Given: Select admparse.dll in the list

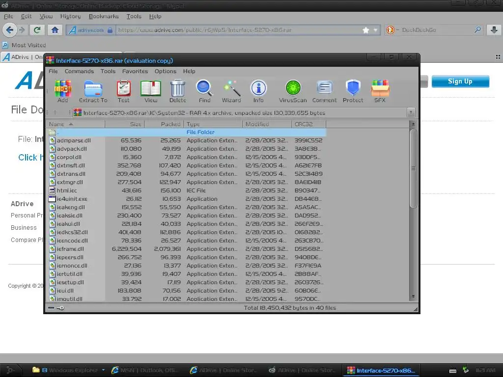Looking at the screenshot, I should coord(186,140).
